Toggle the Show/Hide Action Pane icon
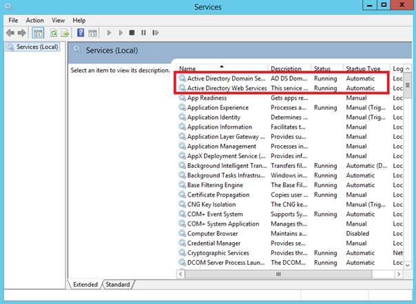The image size is (416, 304). coord(92,33)
